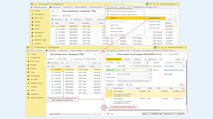Check 'получен' original checkbox

coord(165,63)
